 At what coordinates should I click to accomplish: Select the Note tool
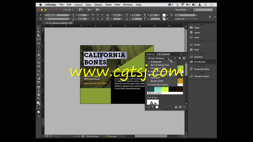[38, 87]
